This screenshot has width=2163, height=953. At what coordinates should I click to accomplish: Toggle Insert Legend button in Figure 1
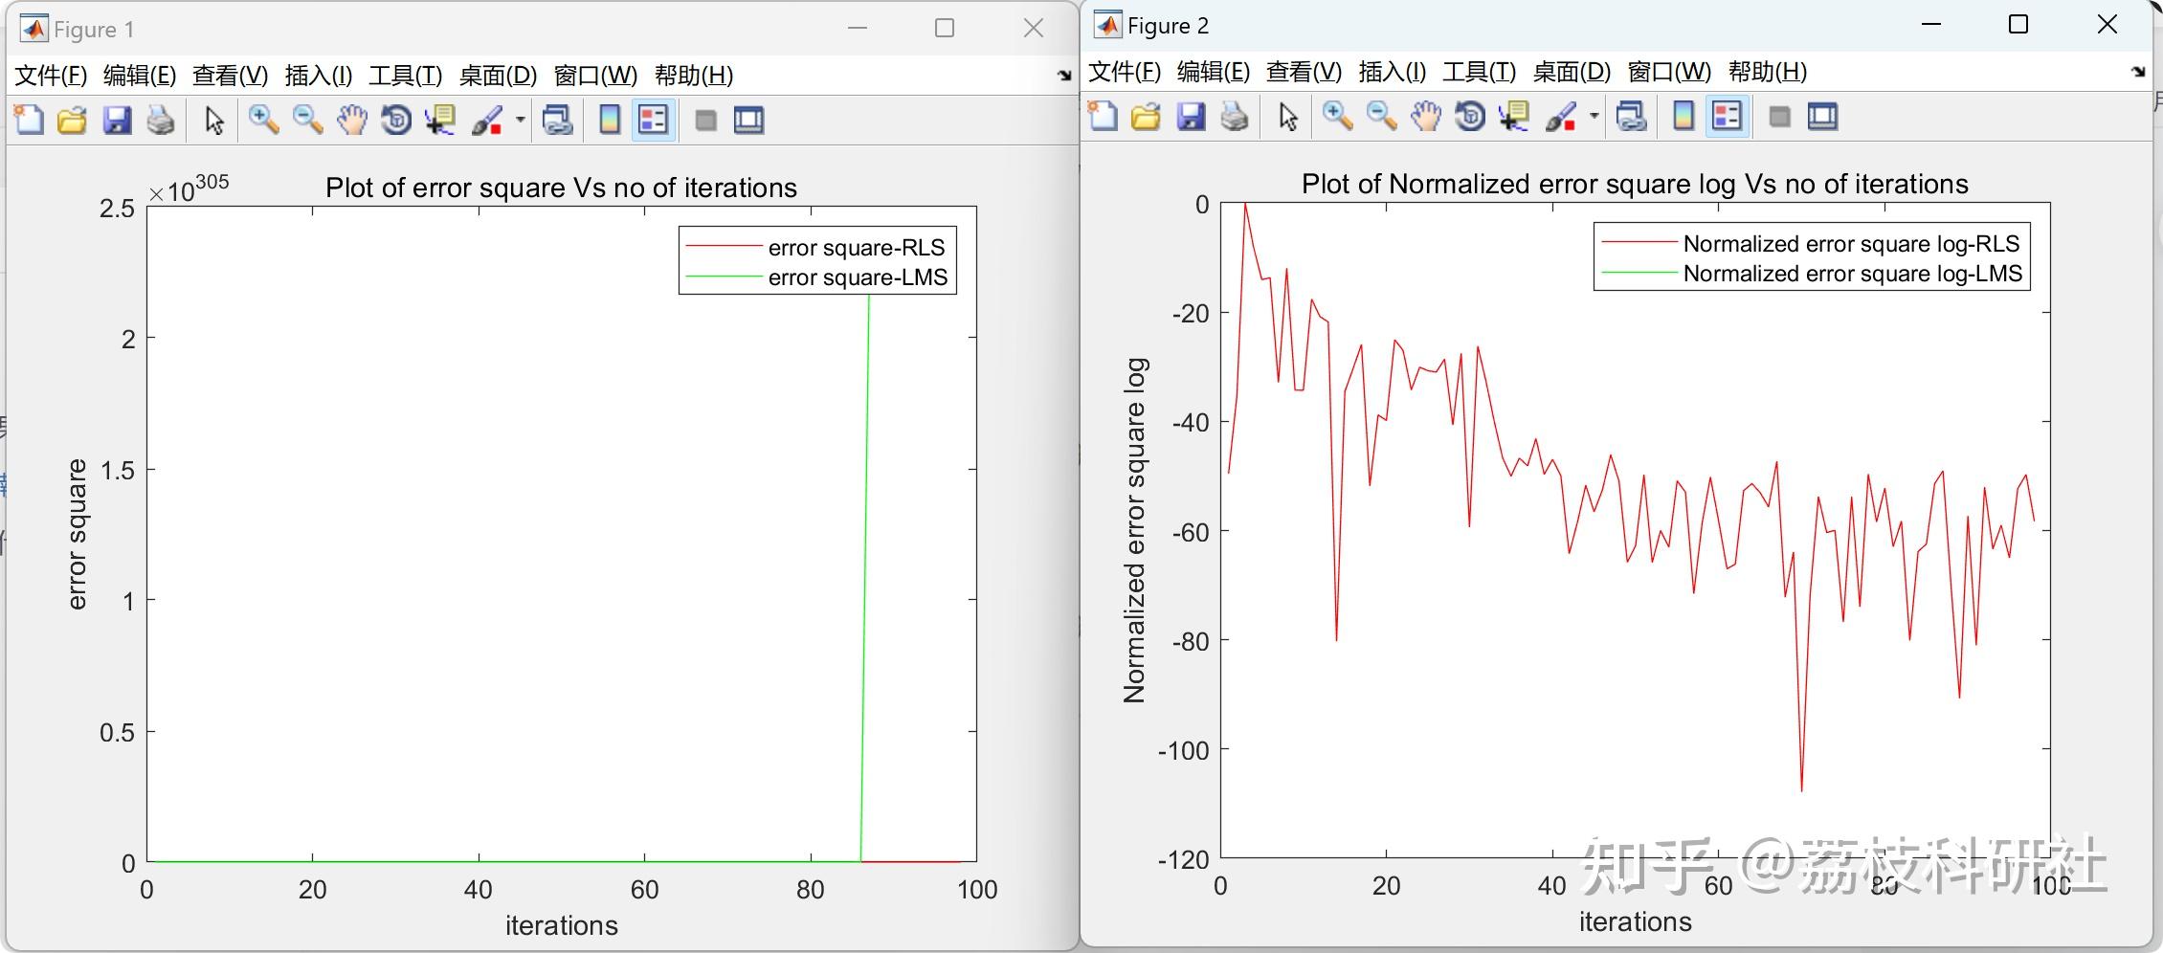point(654,121)
